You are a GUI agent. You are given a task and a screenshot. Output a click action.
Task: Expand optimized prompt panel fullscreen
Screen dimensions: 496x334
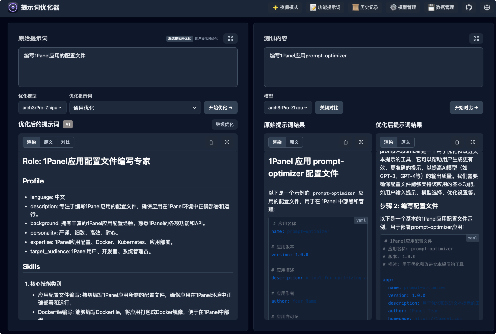pos(227,142)
